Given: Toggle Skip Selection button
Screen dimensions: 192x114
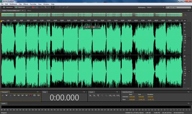Looking at the screenshot, I should click(x=38, y=95).
